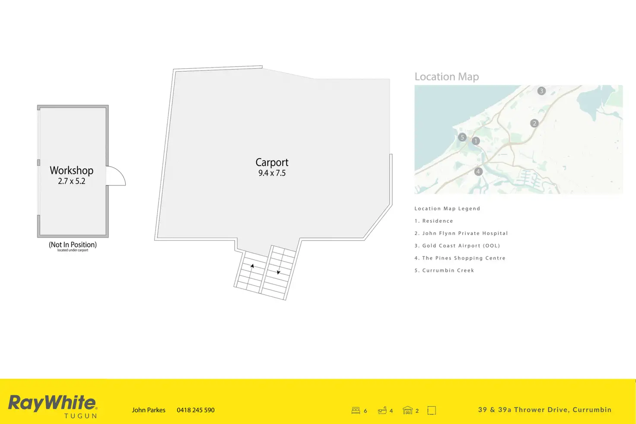Click the bathtub icon in footer

pyautogui.click(x=382, y=410)
